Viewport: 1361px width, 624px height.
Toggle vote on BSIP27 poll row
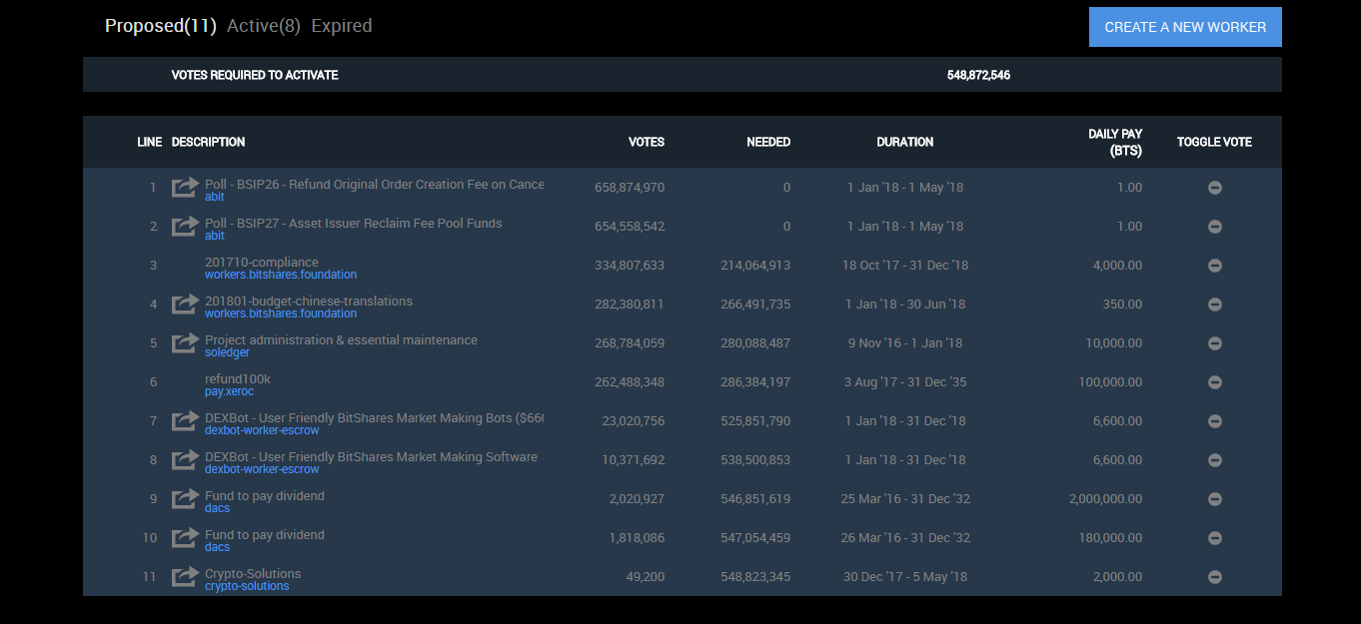coord(1215,227)
